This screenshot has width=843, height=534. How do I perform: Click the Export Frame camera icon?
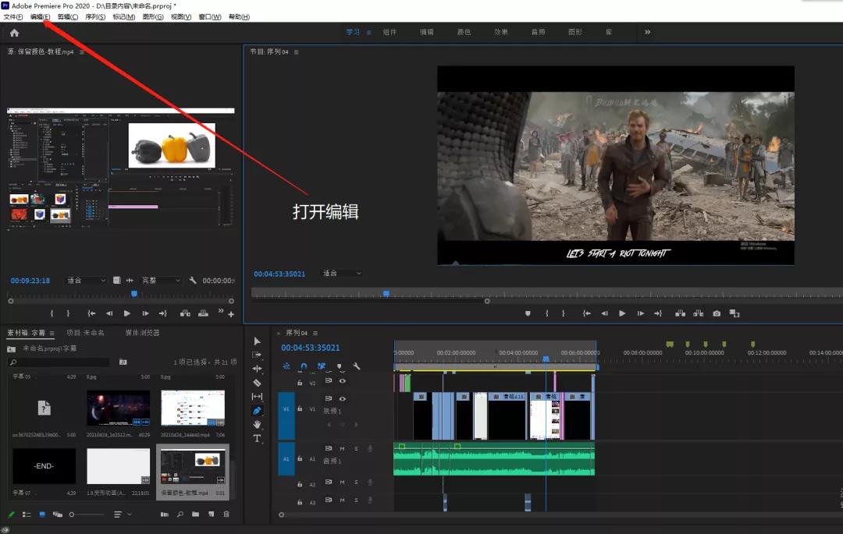[x=717, y=313]
